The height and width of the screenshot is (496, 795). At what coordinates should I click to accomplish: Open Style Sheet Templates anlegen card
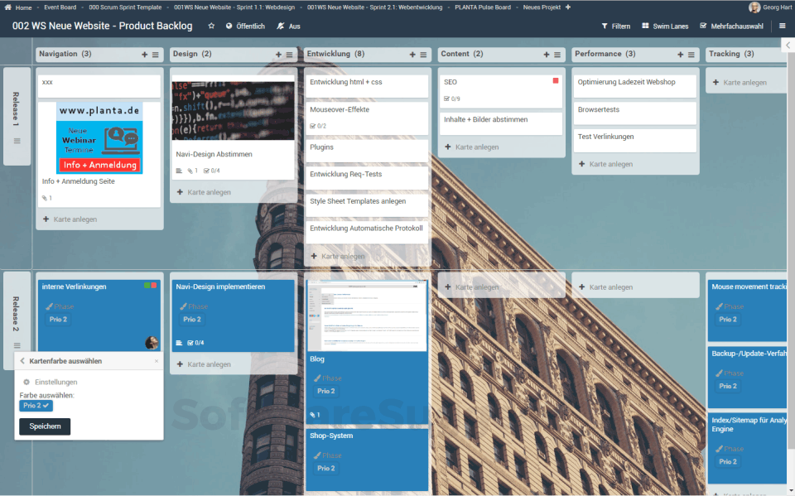pos(367,205)
